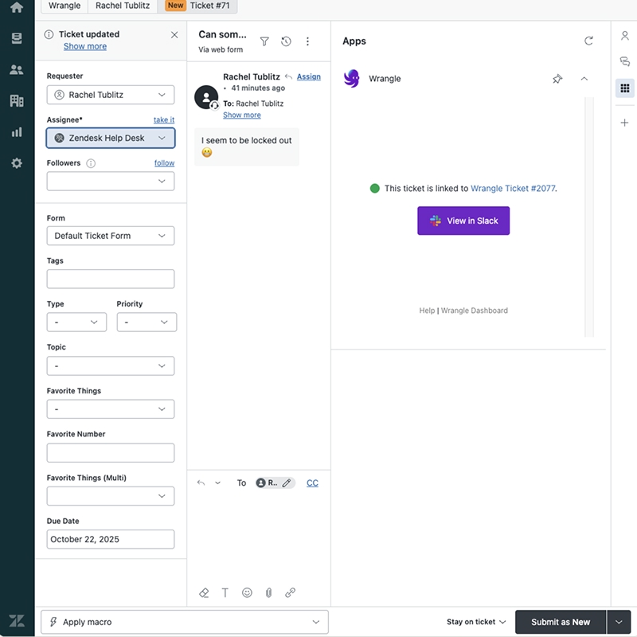Open the Admin gear icon
The width and height of the screenshot is (637, 637).
(17, 163)
